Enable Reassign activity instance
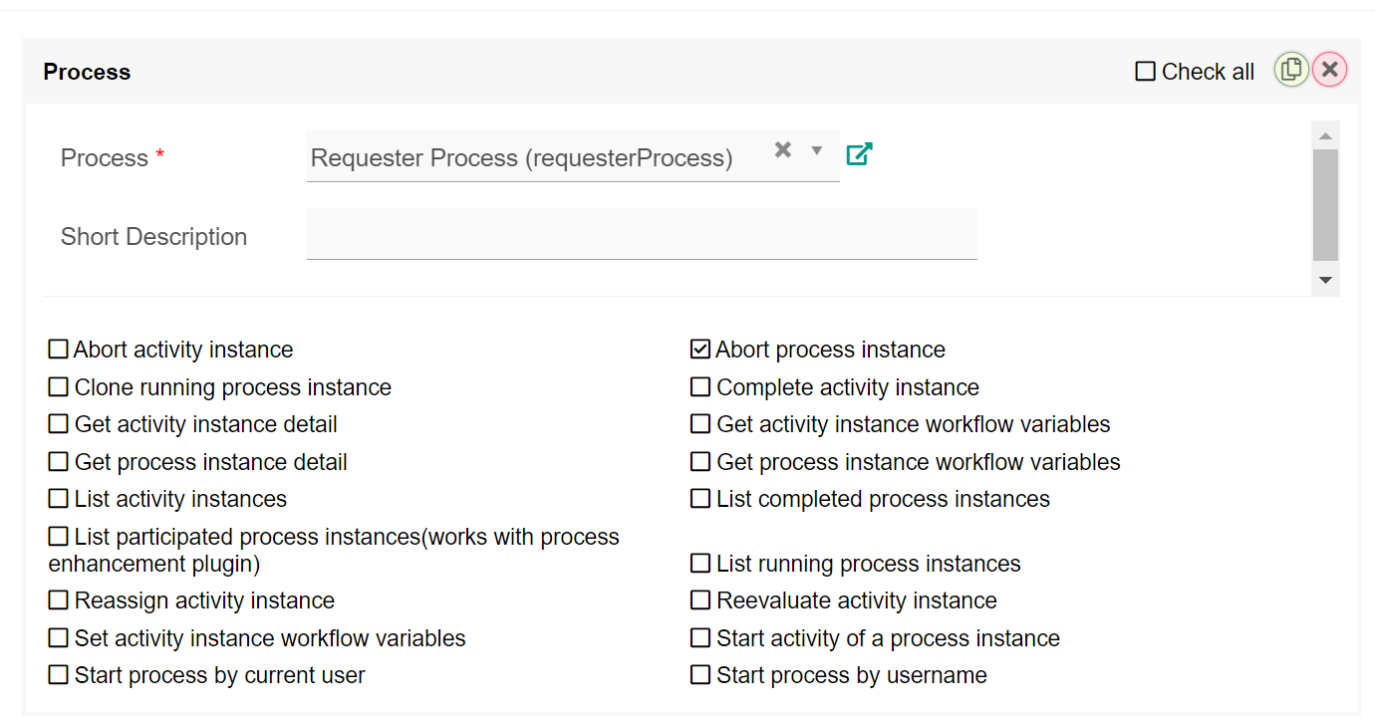Screen dimensions: 1375x718 [x=59, y=600]
